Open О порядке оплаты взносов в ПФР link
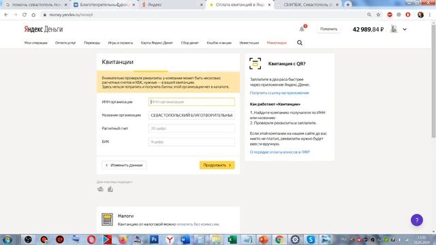This screenshot has width=436, height=245. 280,152
